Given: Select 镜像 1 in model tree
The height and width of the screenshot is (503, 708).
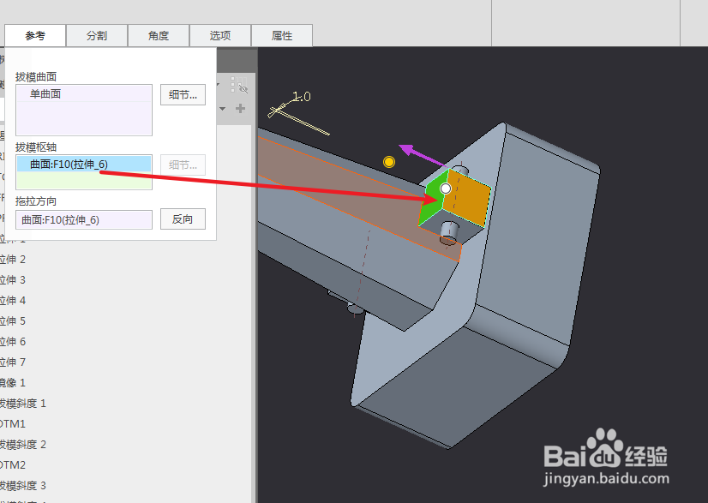Looking at the screenshot, I should [13, 383].
